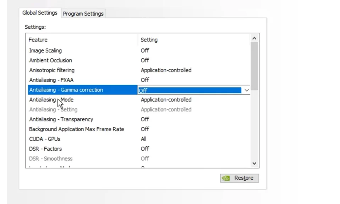
Task: Click the scrollbar down arrow
Action: click(x=254, y=163)
